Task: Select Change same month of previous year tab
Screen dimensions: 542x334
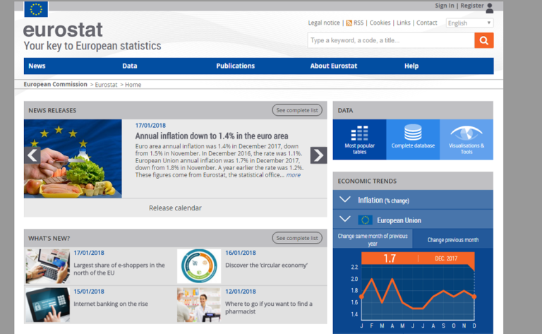Action: click(373, 239)
